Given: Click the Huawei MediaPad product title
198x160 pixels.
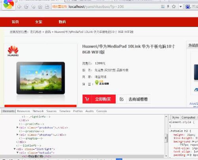Looking at the screenshot, I should pyautogui.click(x=128, y=49).
